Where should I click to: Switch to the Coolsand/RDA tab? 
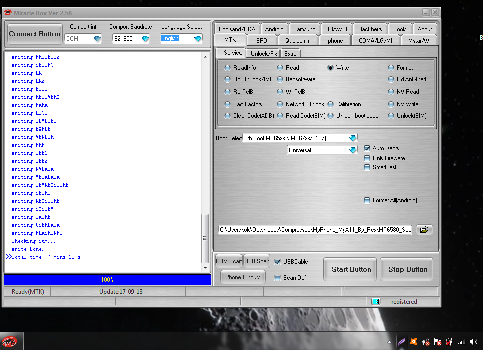[x=237, y=29]
